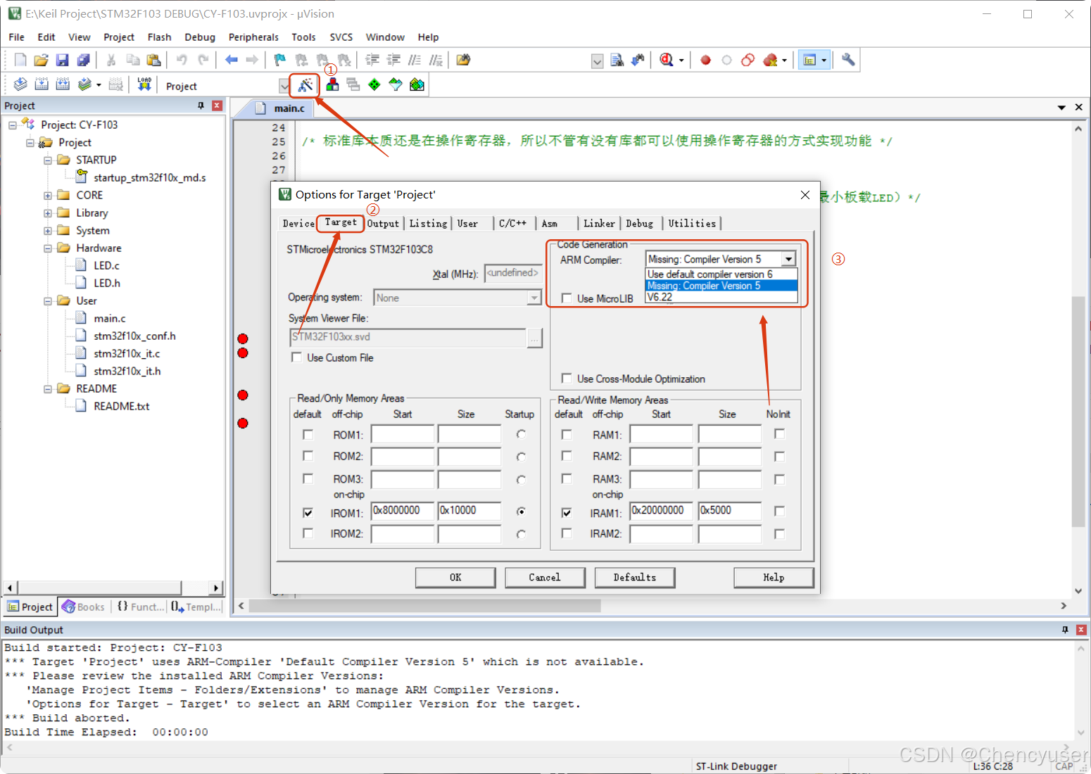Launch the Pack Installer icon
This screenshot has width=1091, height=774.
[x=417, y=84]
